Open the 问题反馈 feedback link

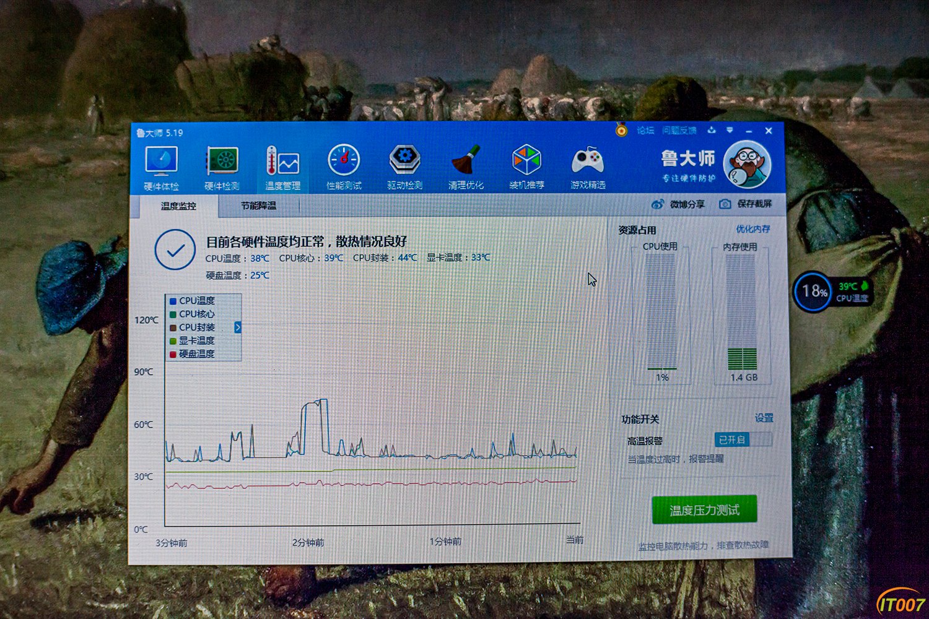click(679, 130)
